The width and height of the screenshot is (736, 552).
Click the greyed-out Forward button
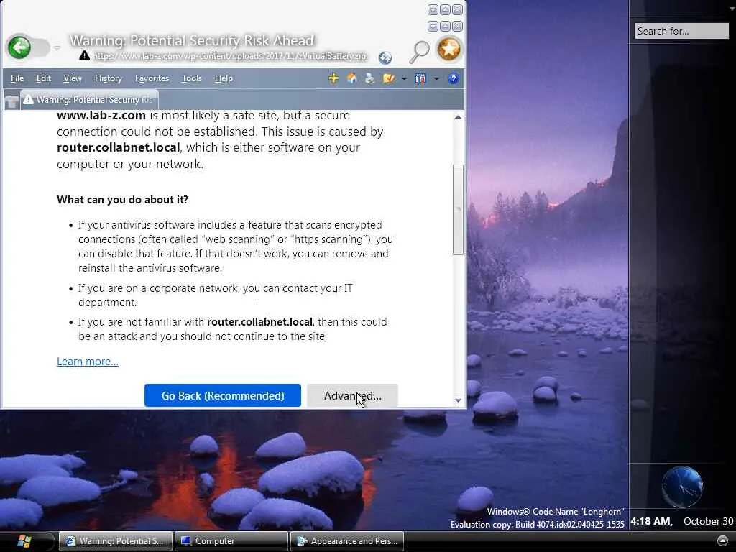pyautogui.click(x=41, y=47)
